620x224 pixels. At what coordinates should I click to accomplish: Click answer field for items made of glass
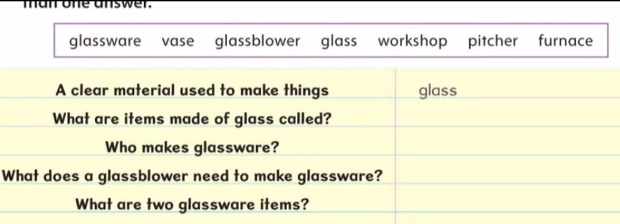[508, 112]
